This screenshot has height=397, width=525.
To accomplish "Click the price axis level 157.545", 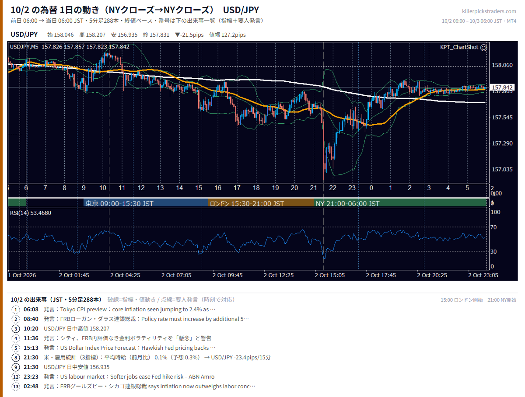I will click(502, 117).
